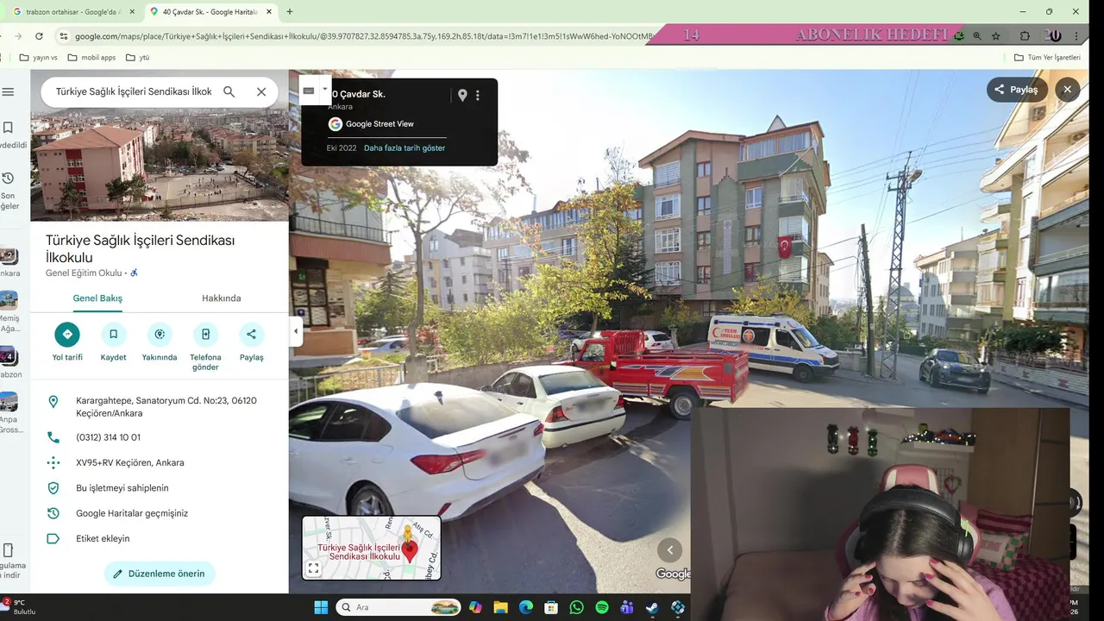Click the zoom magnifier icon in address bar
The image size is (1104, 621).
[977, 36]
